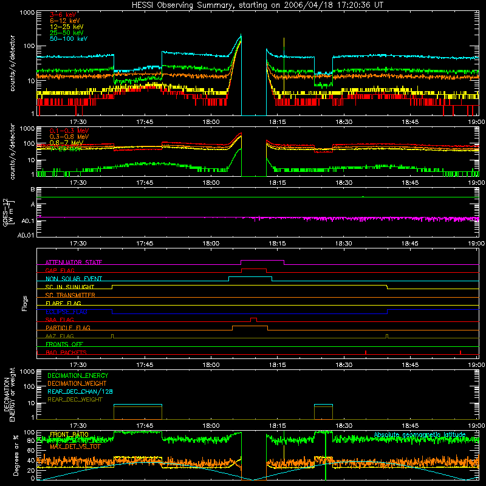This screenshot has height=486, width=486.
Task: Click the 18:00 tick label under Flags panel
Action: tap(211, 365)
